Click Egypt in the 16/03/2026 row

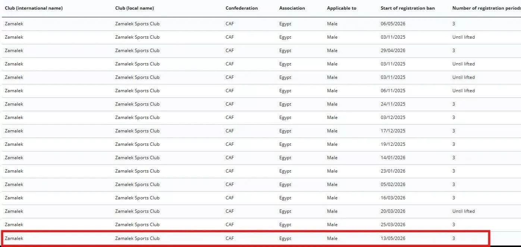(285, 198)
